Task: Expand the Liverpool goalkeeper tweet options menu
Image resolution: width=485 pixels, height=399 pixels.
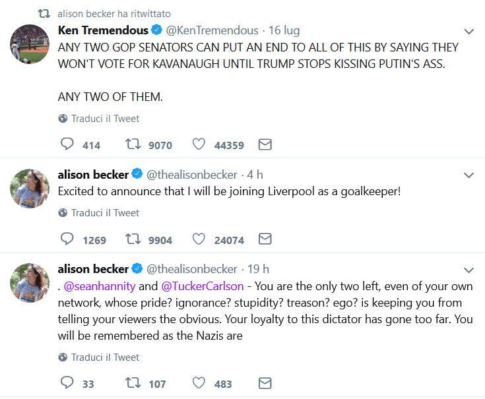Action: point(469,175)
